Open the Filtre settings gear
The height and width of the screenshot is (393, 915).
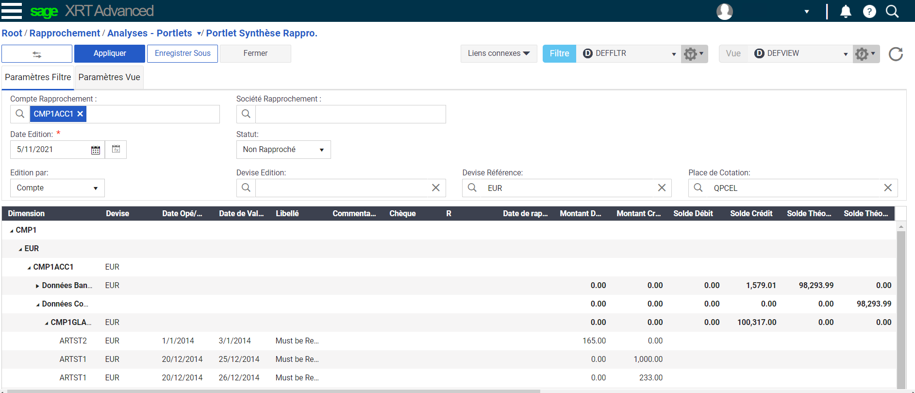click(x=694, y=54)
